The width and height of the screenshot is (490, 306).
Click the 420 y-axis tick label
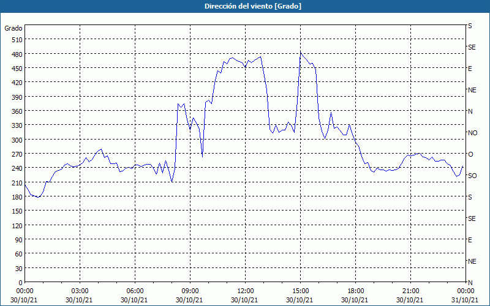click(18, 83)
